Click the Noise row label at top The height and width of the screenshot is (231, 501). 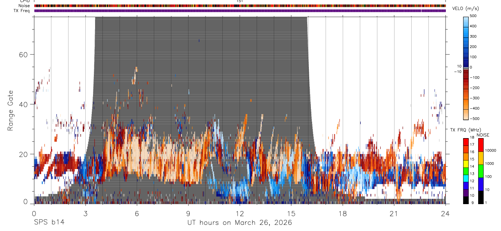[24, 6]
